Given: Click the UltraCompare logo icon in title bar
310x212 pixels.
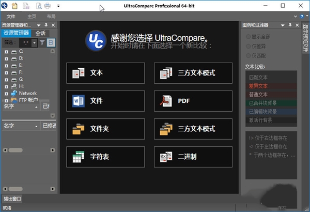Looking at the screenshot, I should pyautogui.click(x=4, y=6).
